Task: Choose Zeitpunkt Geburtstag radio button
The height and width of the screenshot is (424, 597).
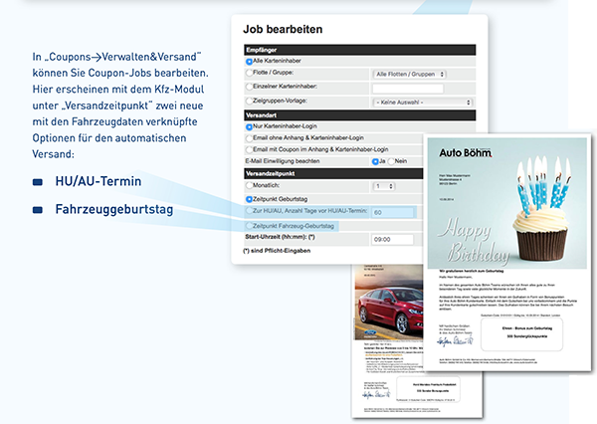Action: pos(249,199)
